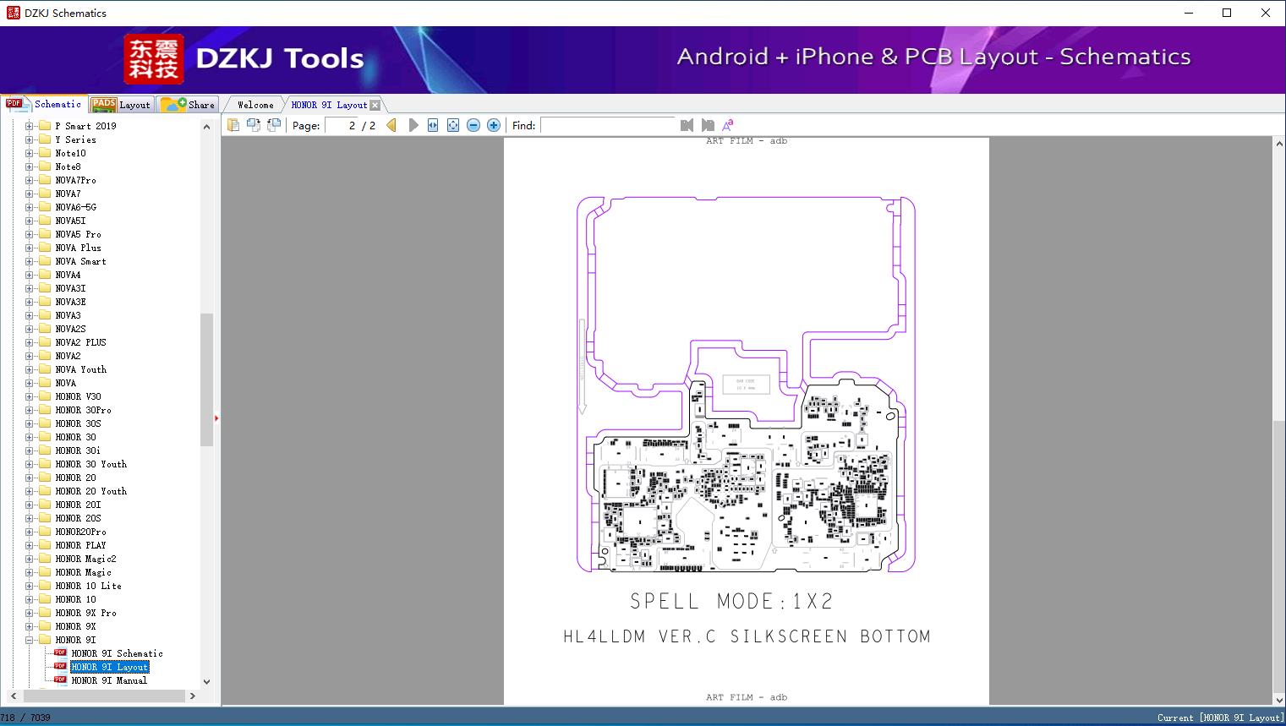Image resolution: width=1286 pixels, height=726 pixels.
Task: Click folder icon next to HONOR V30
Action: (x=45, y=396)
